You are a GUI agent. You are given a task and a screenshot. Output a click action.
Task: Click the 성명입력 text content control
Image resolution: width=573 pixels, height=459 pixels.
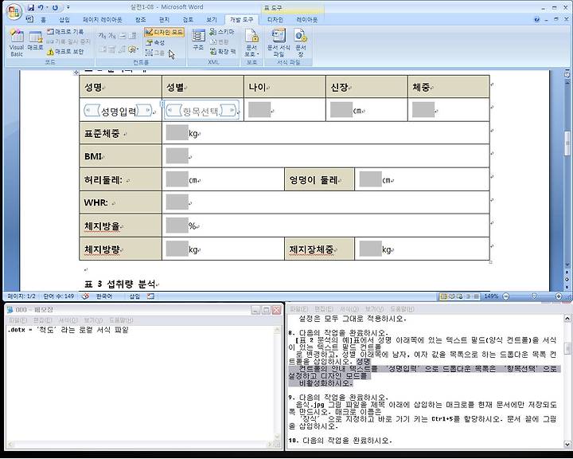pos(119,110)
